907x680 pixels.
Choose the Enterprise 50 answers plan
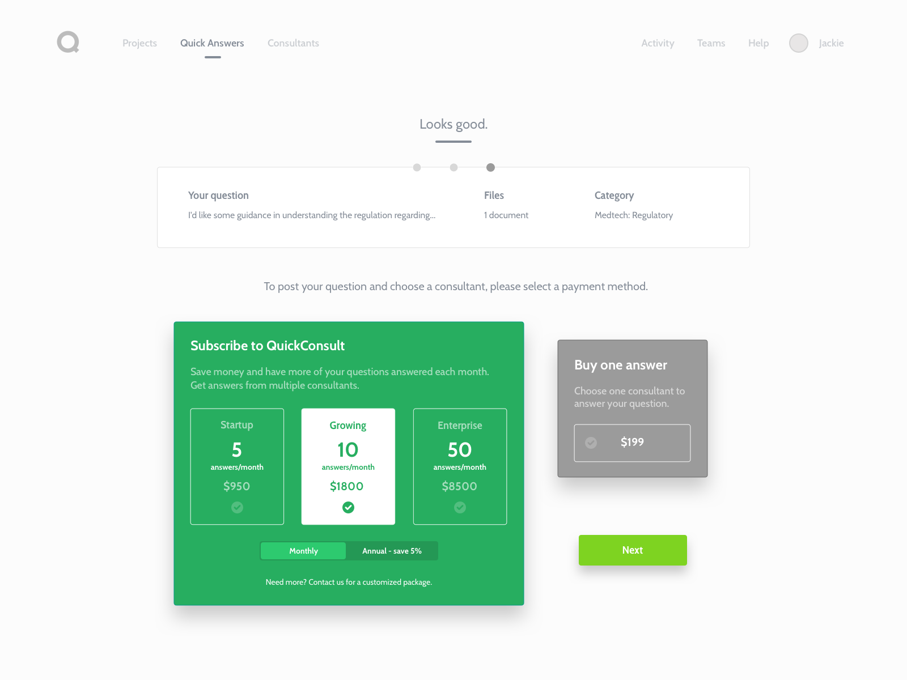460,466
